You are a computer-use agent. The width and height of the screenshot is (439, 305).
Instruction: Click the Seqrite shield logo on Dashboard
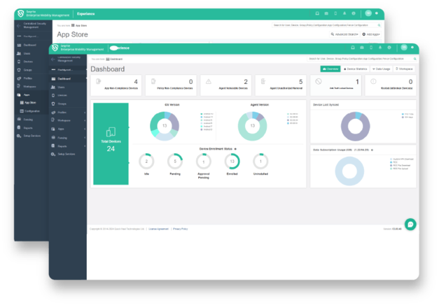point(55,47)
